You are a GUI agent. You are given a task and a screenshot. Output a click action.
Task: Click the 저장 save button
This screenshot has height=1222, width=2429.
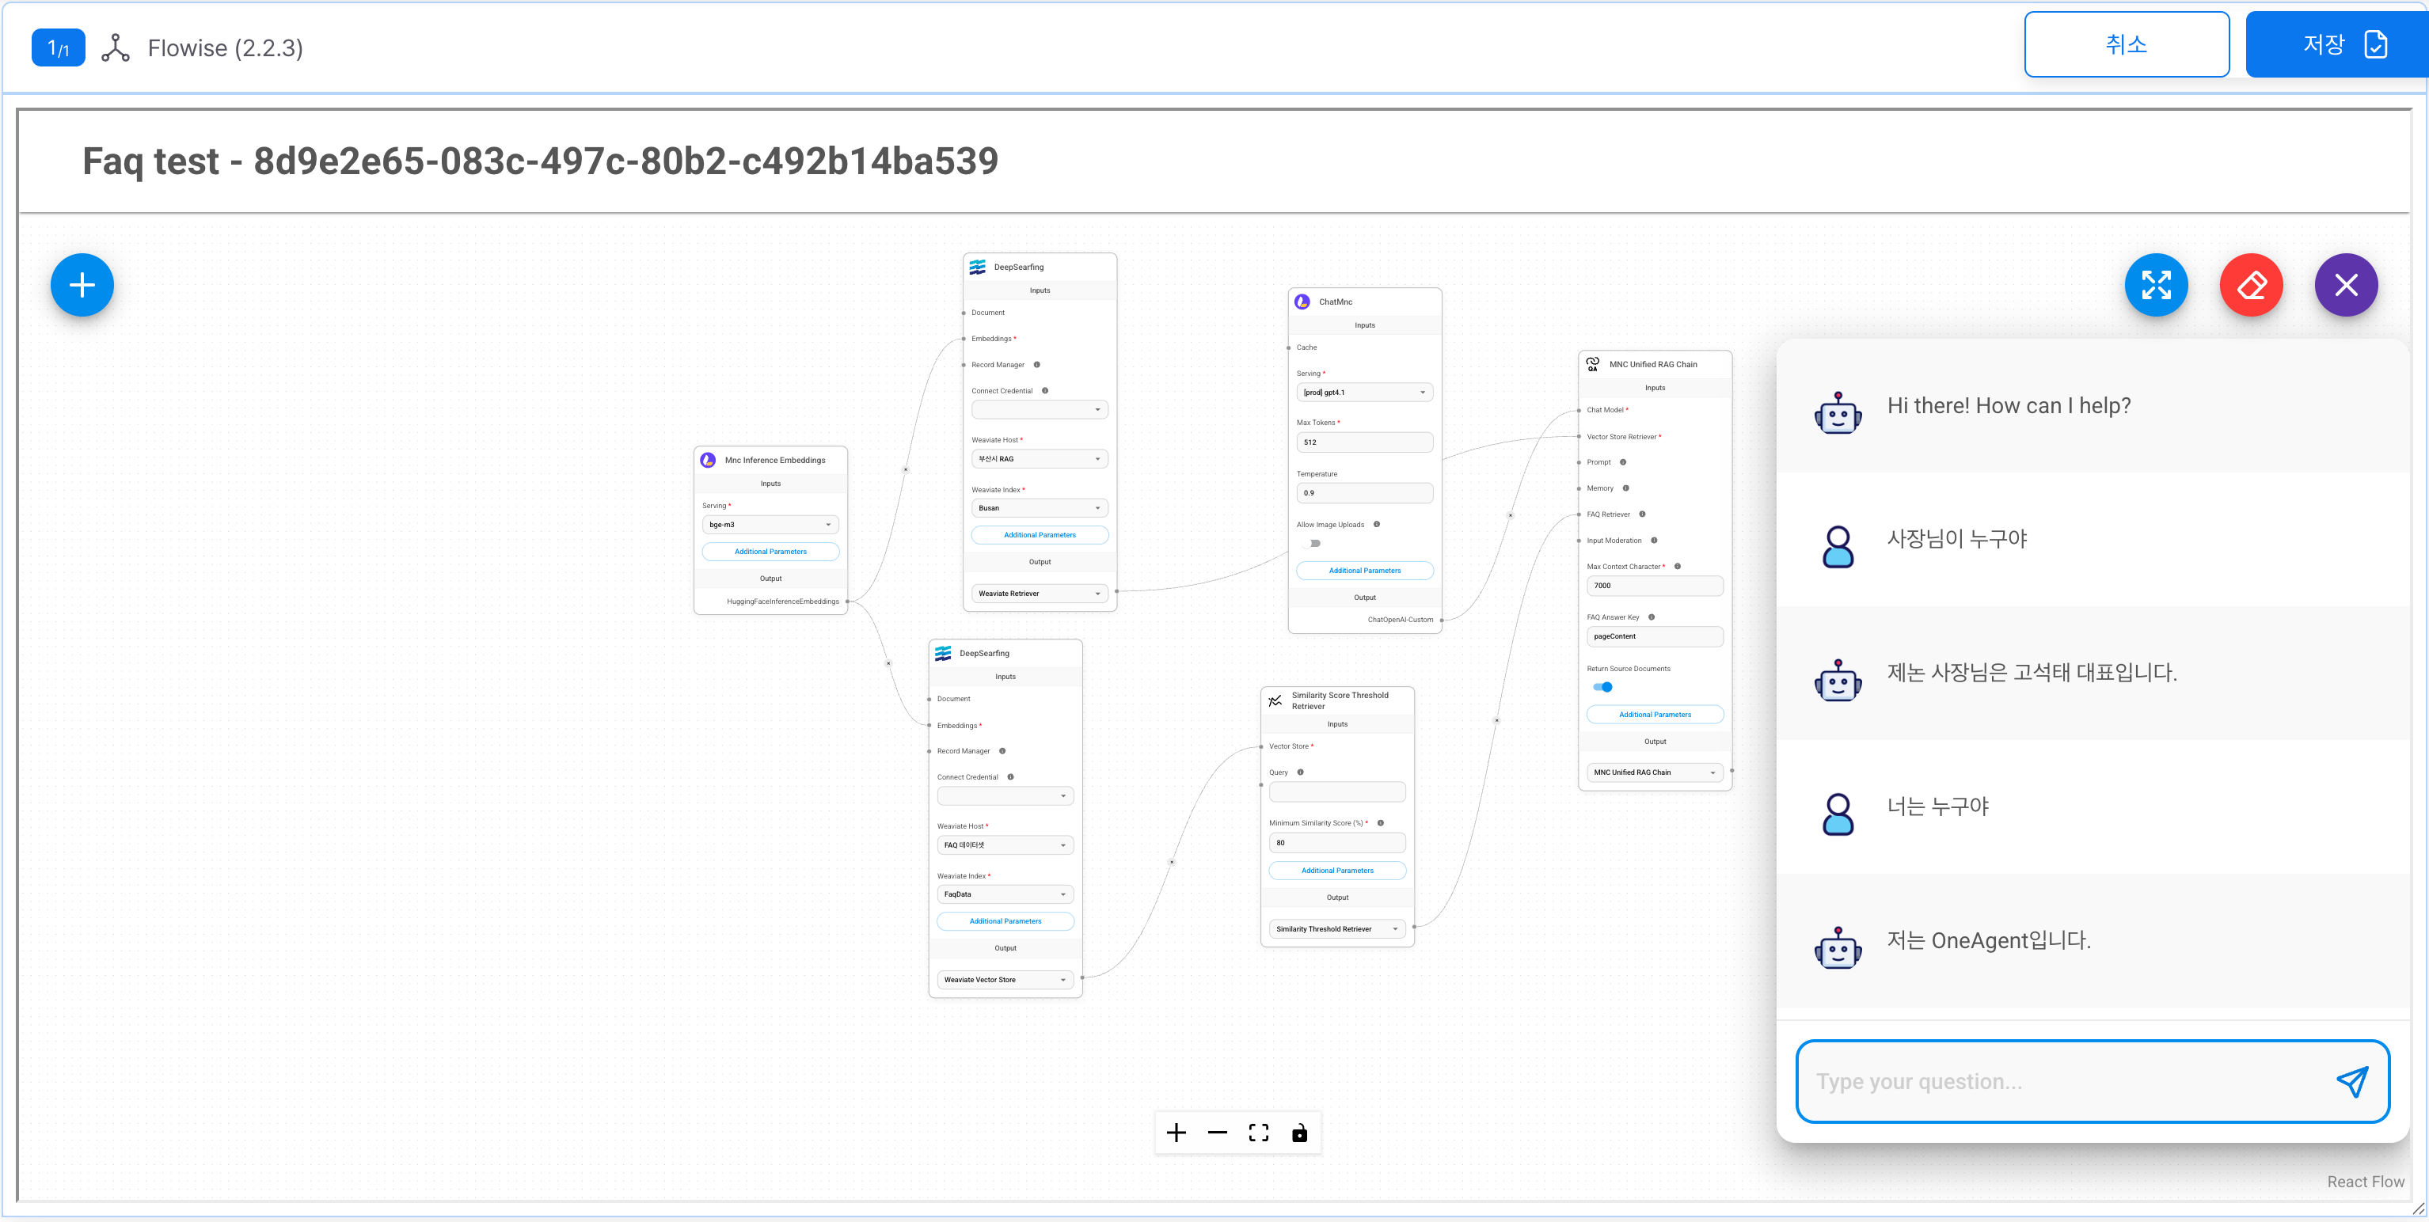2336,44
